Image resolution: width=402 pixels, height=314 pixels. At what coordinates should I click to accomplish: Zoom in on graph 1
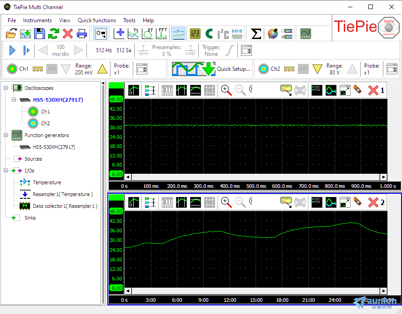click(226, 90)
